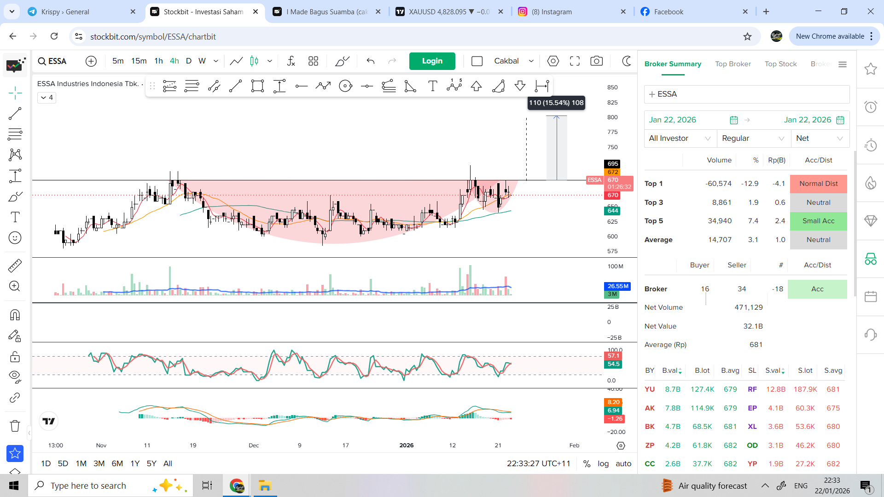Click the green Login button

tap(432, 61)
